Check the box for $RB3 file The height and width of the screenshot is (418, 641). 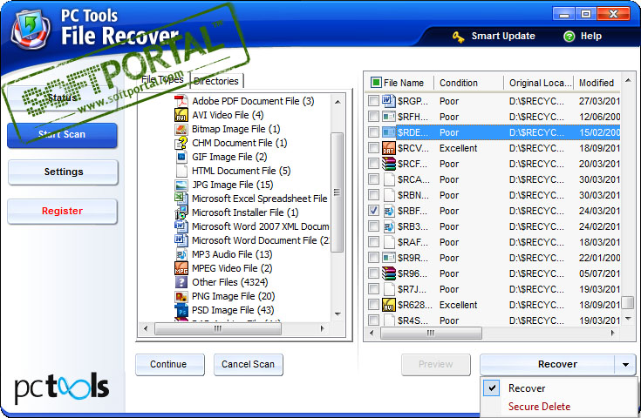(373, 226)
